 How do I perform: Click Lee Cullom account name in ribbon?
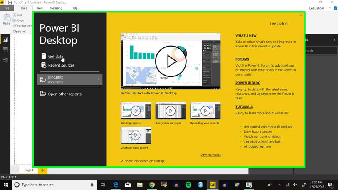(317, 8)
